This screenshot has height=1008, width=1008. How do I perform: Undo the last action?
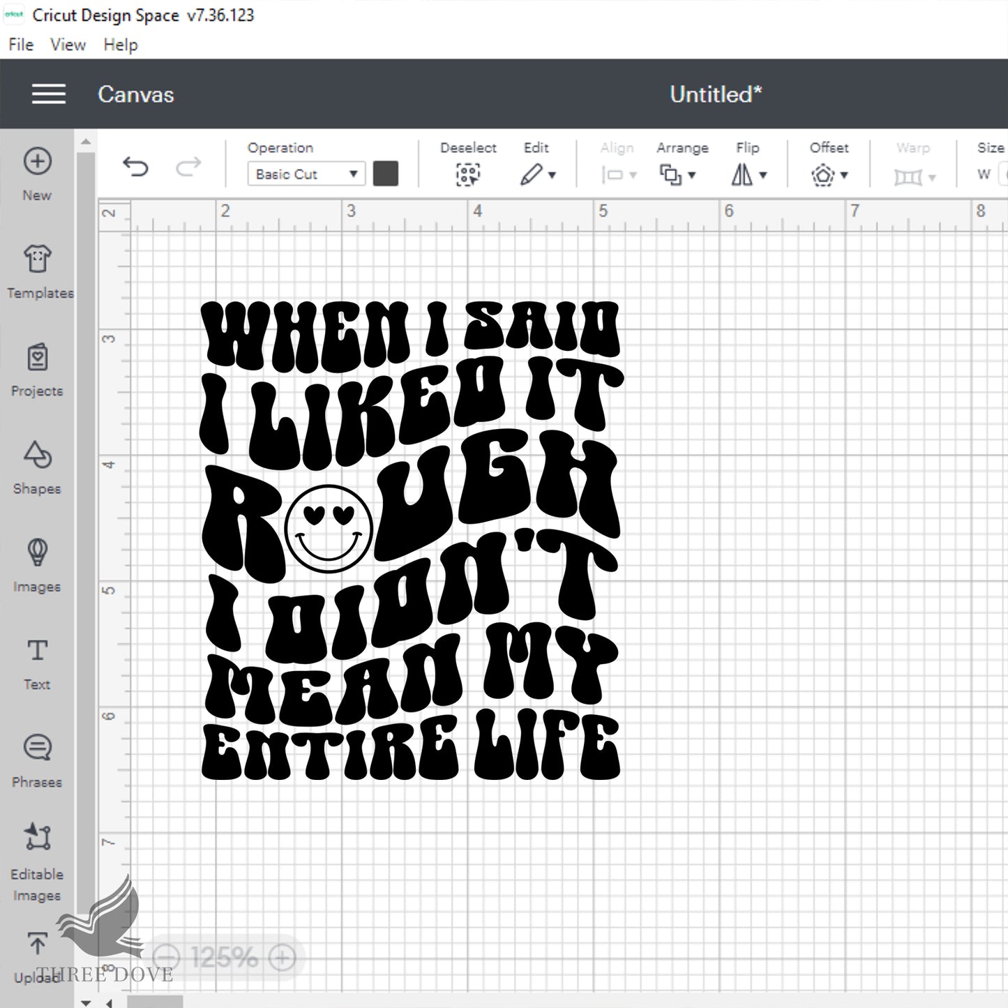tap(135, 167)
